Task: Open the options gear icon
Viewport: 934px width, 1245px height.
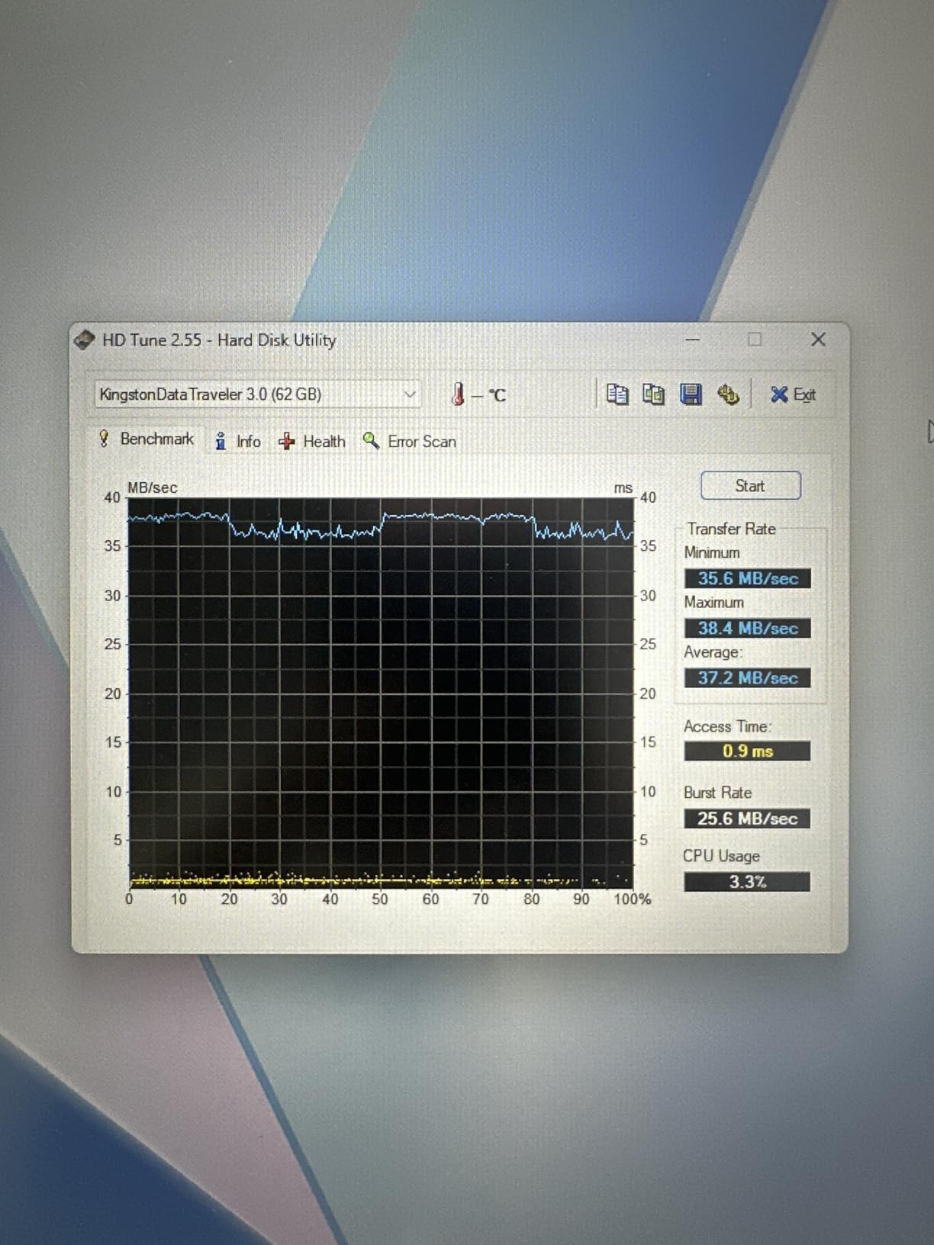Action: [728, 394]
